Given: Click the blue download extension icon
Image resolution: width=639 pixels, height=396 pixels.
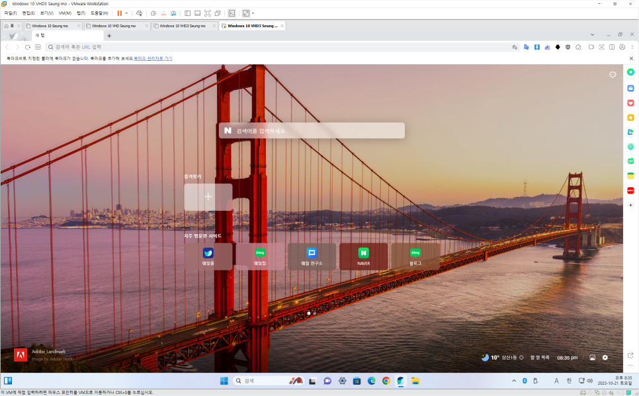Looking at the screenshot, I should click(537, 47).
